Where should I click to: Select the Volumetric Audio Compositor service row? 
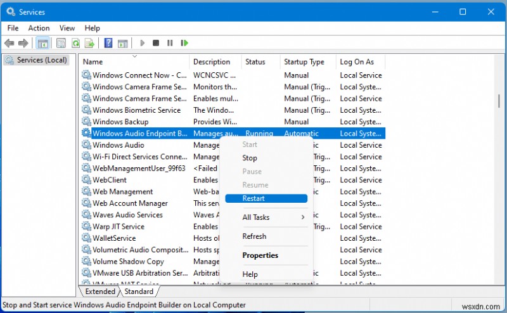233,250
